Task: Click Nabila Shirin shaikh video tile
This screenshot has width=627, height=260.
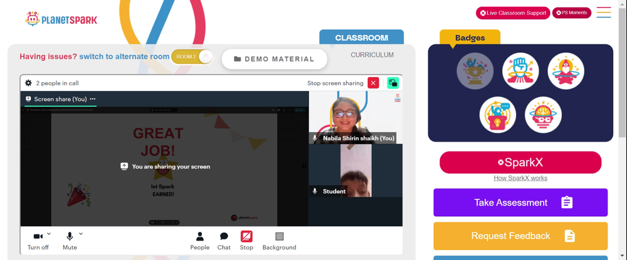Action: (356, 117)
